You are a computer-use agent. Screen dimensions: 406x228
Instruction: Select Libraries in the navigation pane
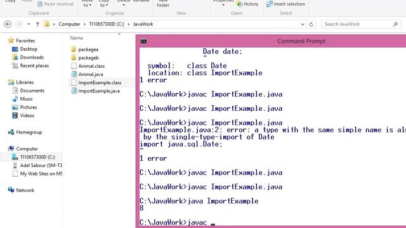tap(25, 82)
